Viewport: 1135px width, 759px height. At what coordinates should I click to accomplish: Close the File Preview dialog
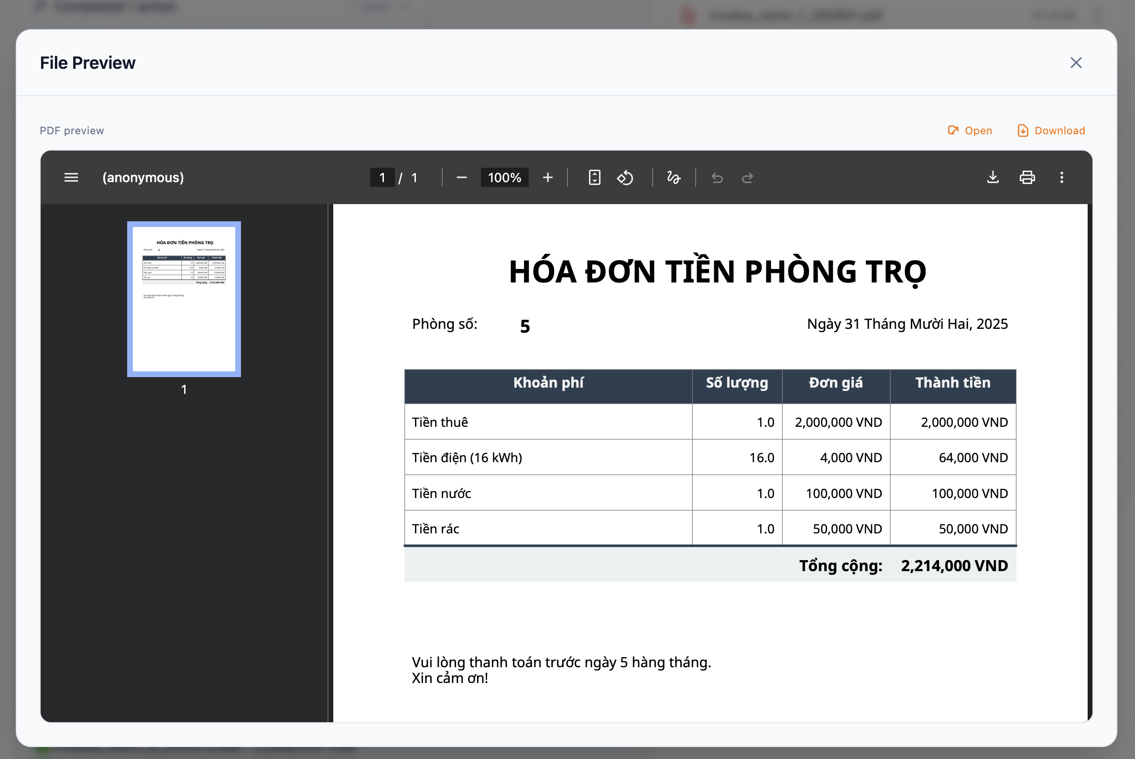1076,63
